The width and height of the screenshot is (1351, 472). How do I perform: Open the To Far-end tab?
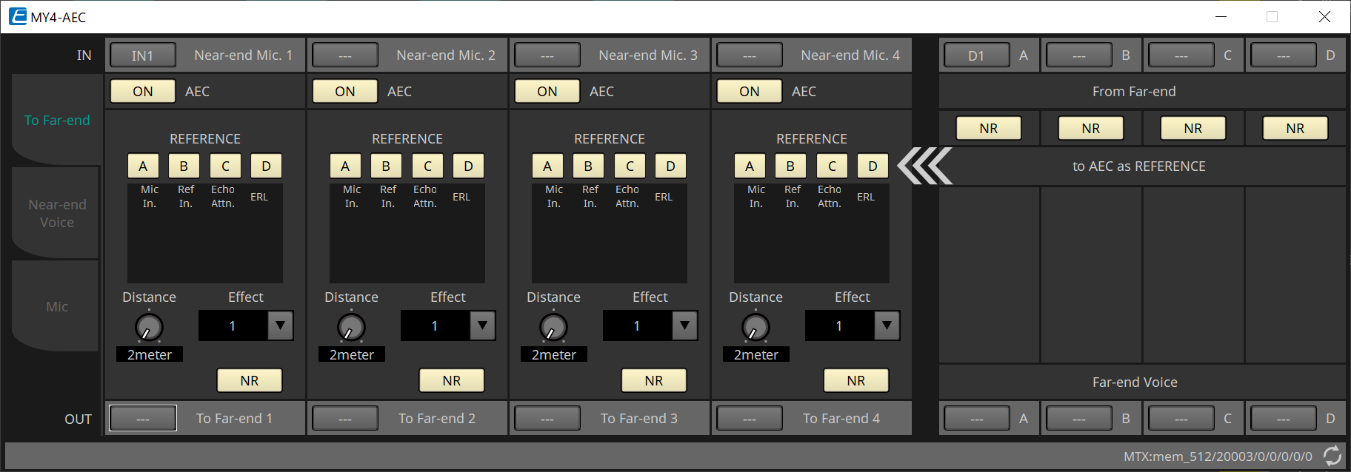[x=56, y=120]
